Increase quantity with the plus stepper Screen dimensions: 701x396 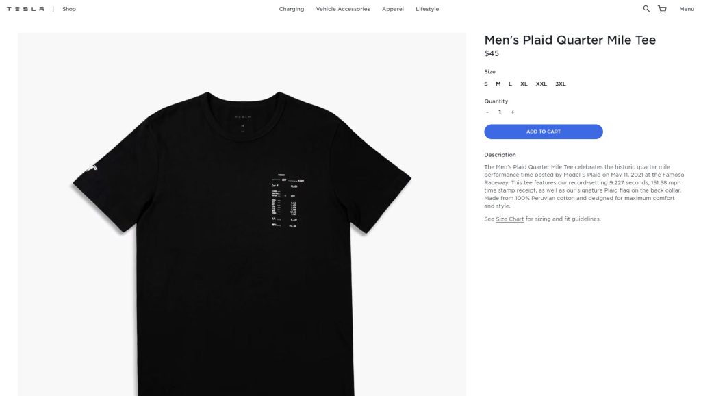(x=513, y=111)
